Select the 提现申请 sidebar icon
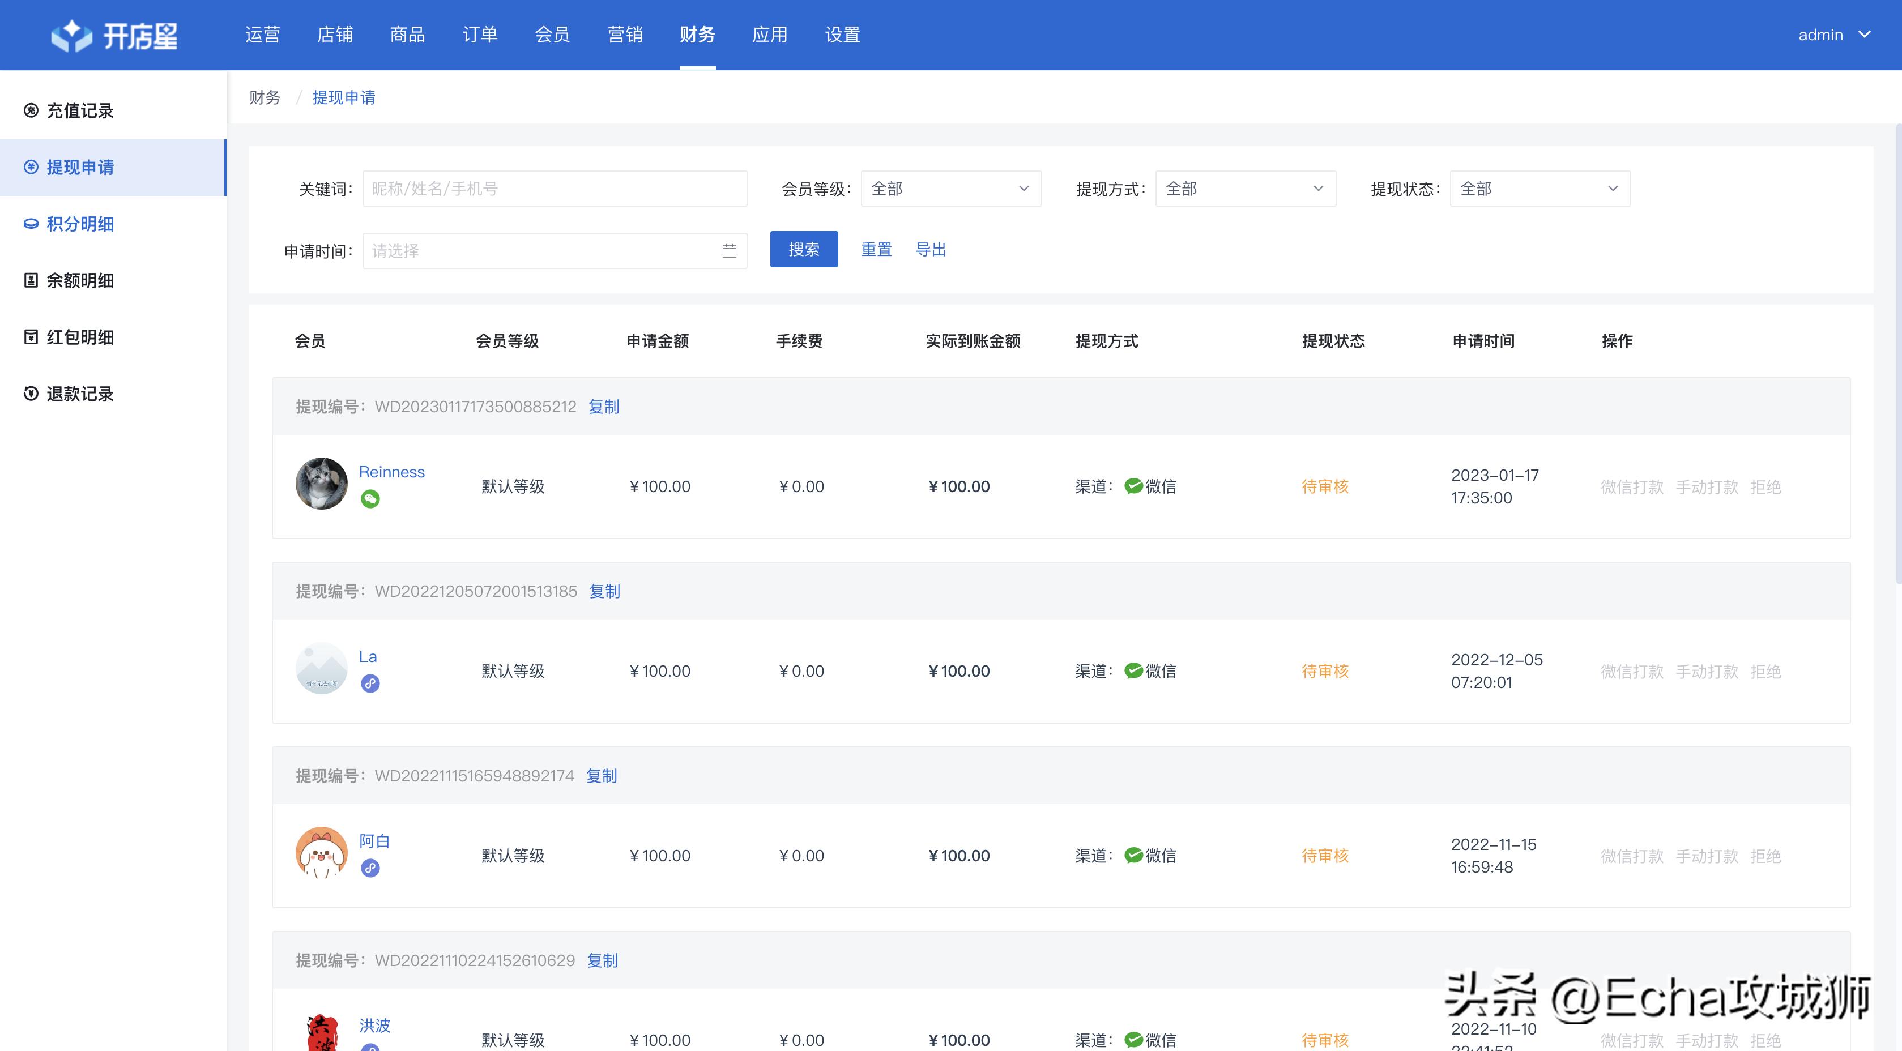 pyautogui.click(x=30, y=168)
